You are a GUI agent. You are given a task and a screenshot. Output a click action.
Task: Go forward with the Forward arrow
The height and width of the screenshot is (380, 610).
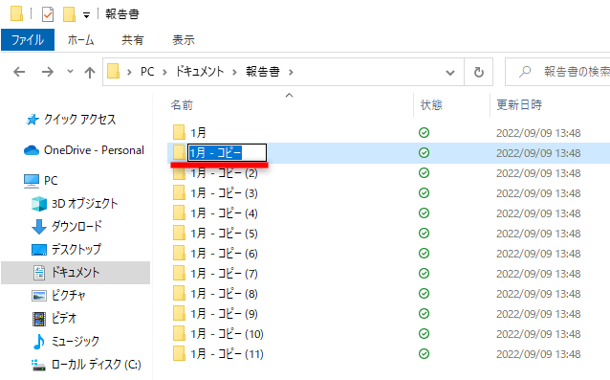(x=48, y=72)
